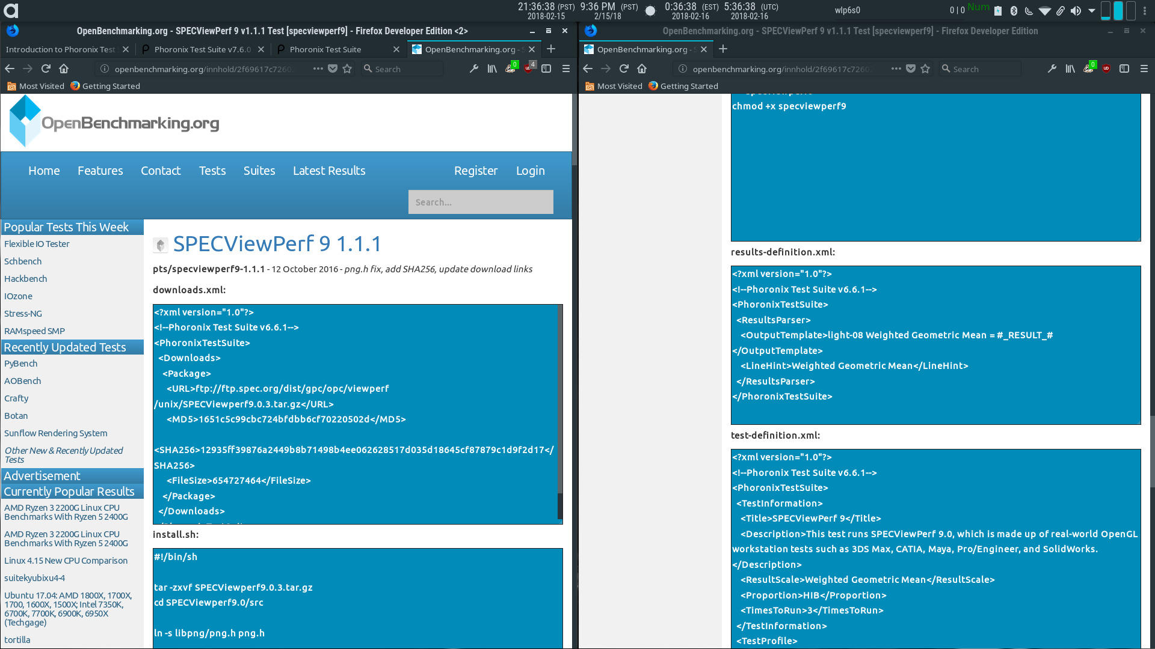Toggle sidebar in left Firefox window

click(546, 69)
